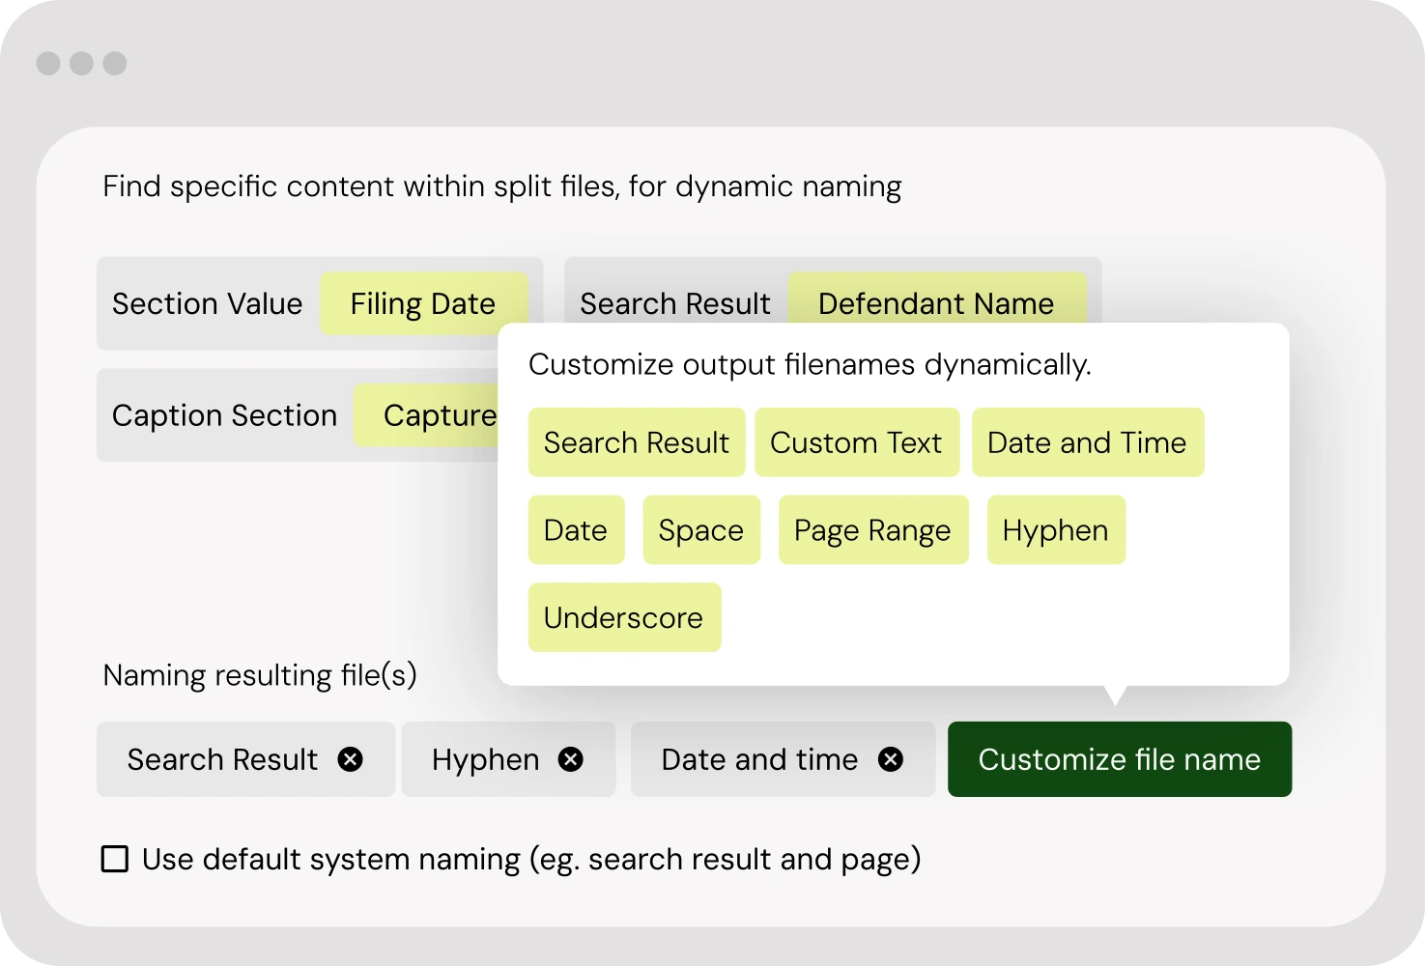Image resolution: width=1425 pixels, height=966 pixels.
Task: Remove the Hyphen chip from file name
Action: 571,760
